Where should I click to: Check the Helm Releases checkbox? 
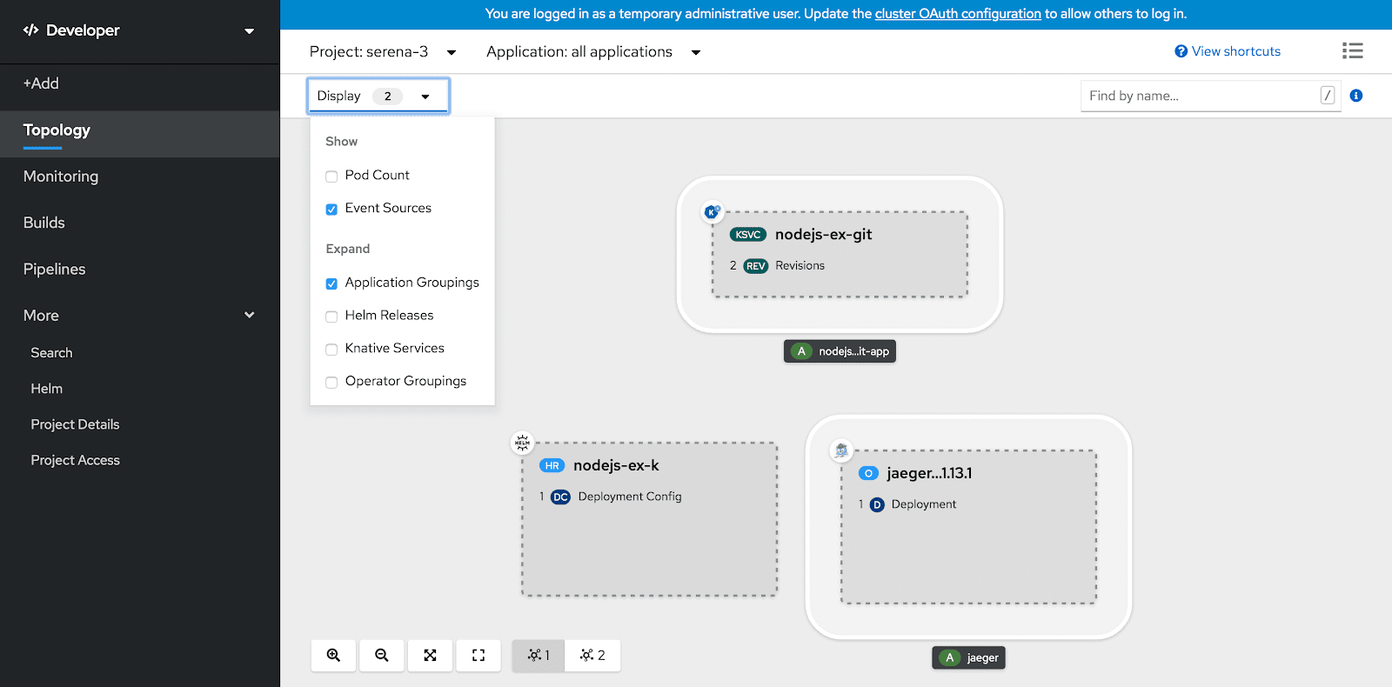click(x=331, y=317)
